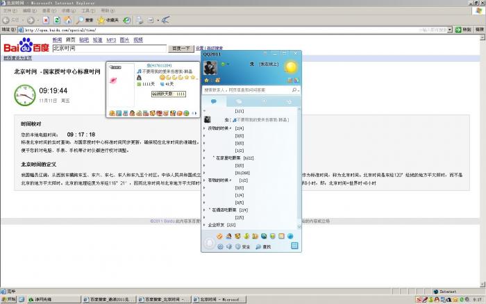
Task: Click the 百度一下 search button
Action: pyautogui.click(x=181, y=49)
